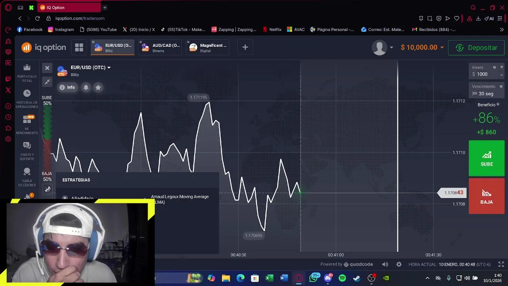This screenshot has width=508, height=286.
Task: Click the IQ Option logo
Action: tap(44, 48)
